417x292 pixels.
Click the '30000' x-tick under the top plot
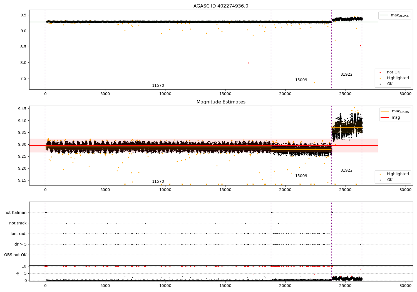(x=406, y=94)
